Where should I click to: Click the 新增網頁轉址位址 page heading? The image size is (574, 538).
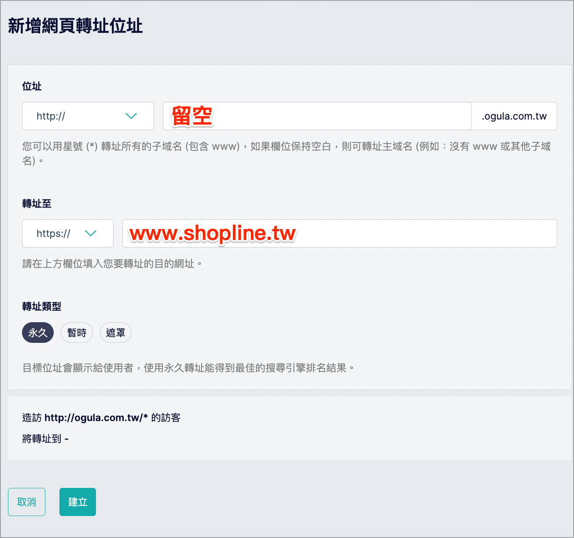[75, 26]
